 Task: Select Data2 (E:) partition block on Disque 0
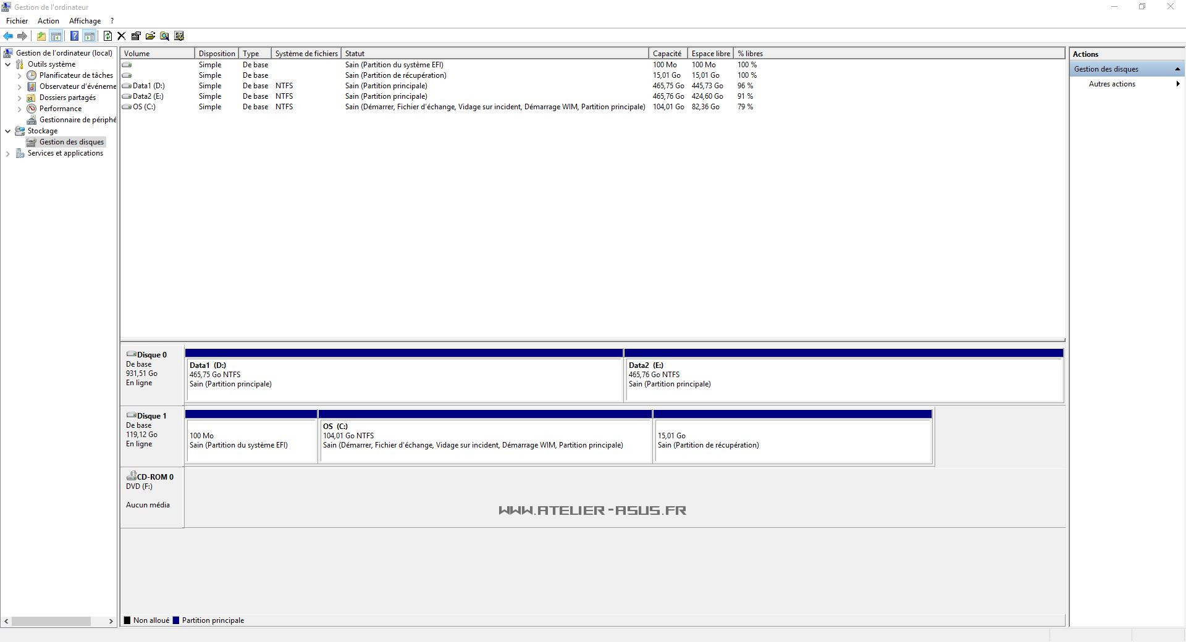click(x=844, y=375)
